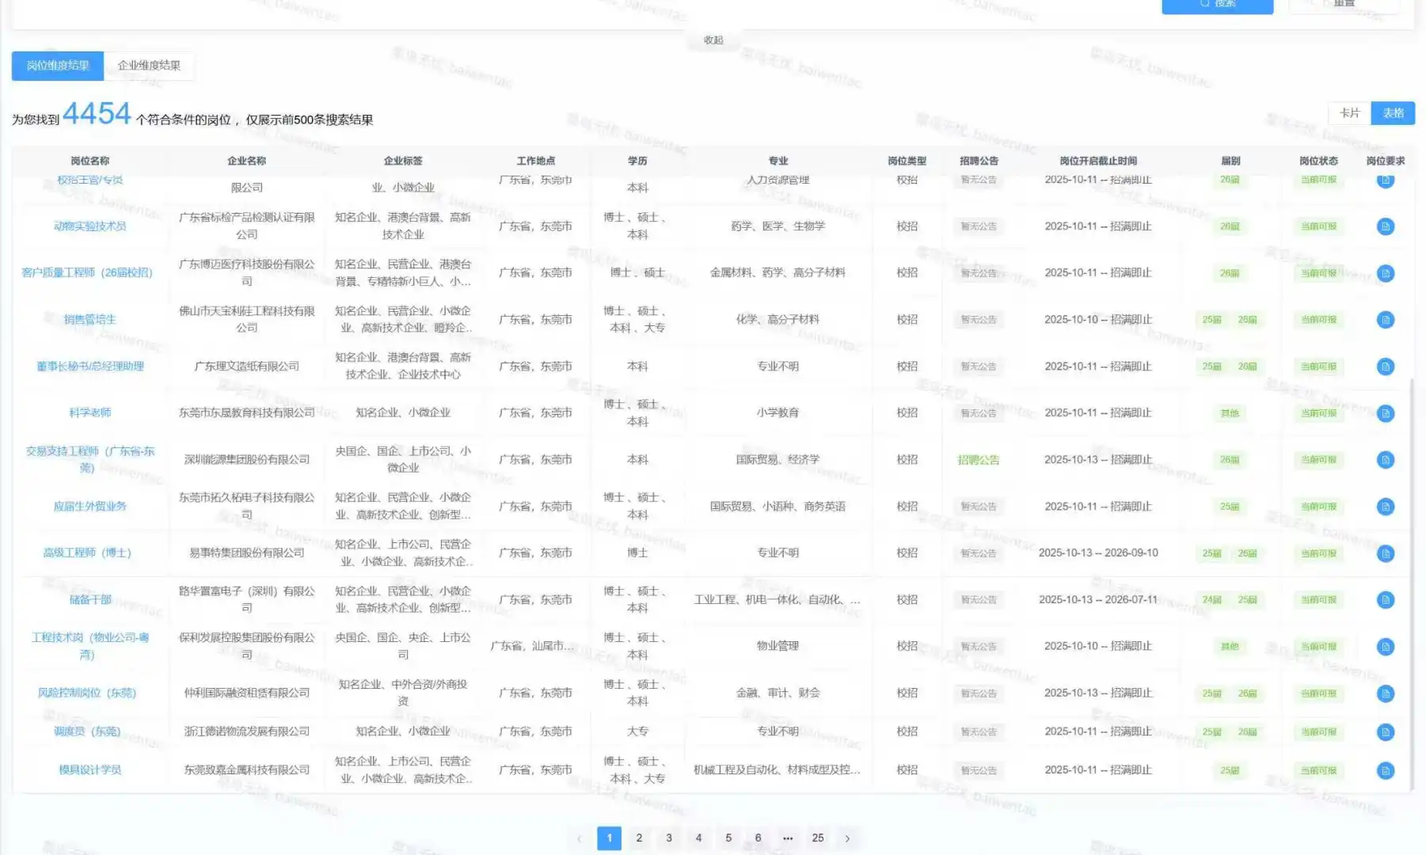Collapse the search panel via 收起
The width and height of the screenshot is (1426, 855).
point(713,40)
